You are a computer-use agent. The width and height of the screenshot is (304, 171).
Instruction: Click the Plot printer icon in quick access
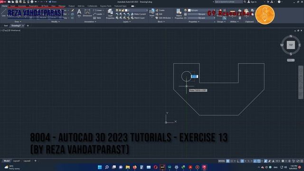click(x=32, y=2)
